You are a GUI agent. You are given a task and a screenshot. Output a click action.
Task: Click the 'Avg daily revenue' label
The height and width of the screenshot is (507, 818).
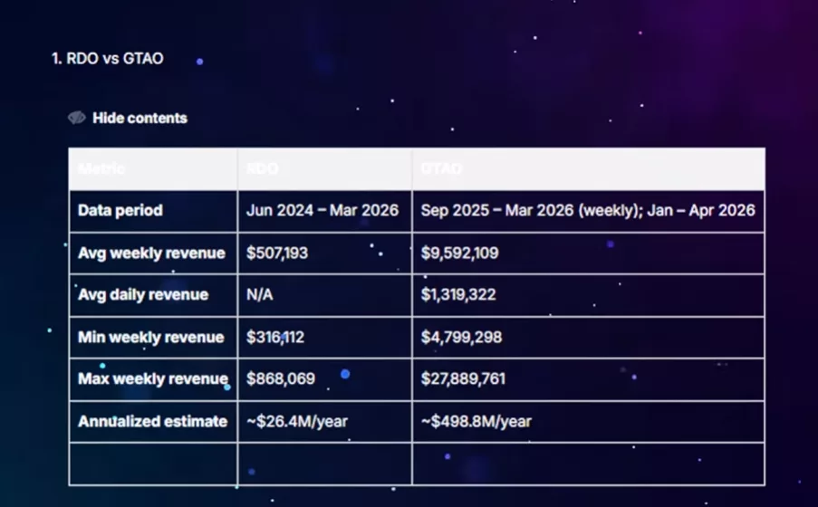coord(143,295)
